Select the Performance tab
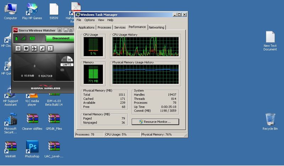Image resolution: width=284 pixels, height=166 pixels. 137,27
